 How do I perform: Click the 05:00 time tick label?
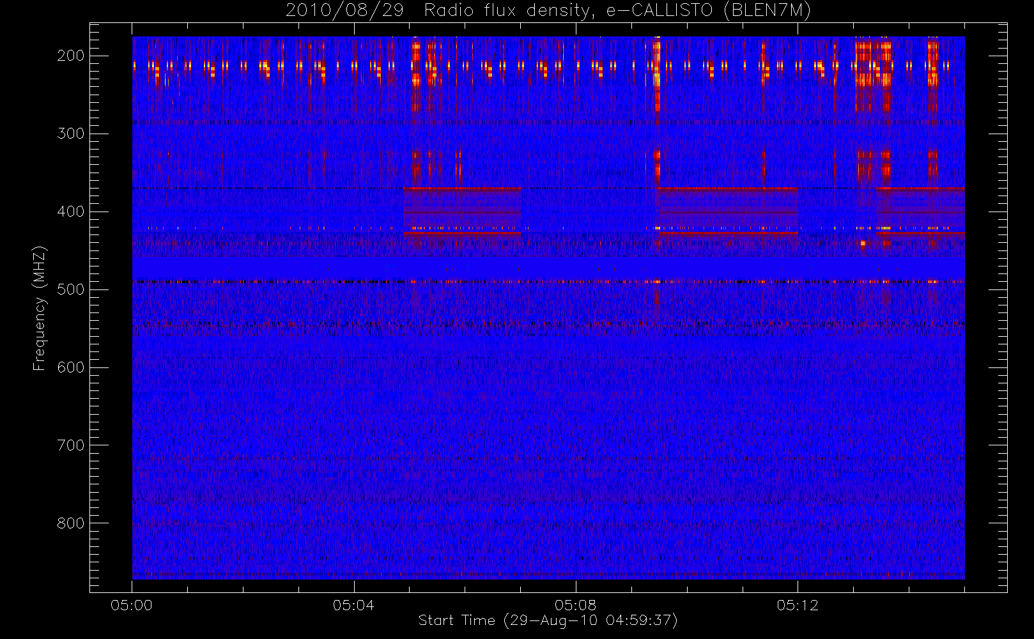pos(132,605)
